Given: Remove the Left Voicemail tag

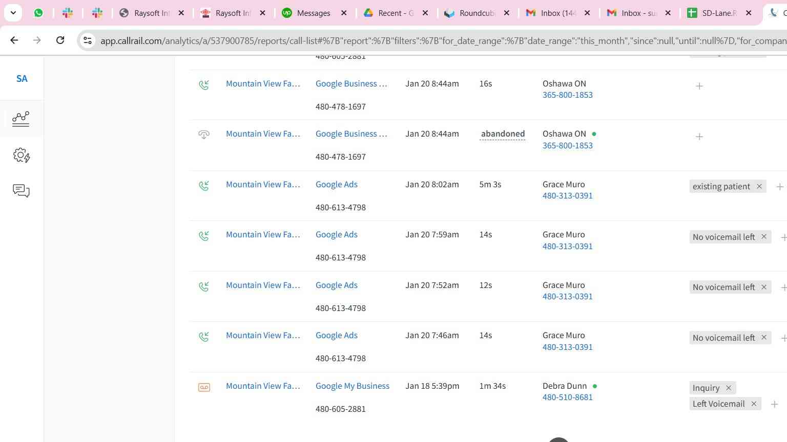Looking at the screenshot, I should point(754,404).
